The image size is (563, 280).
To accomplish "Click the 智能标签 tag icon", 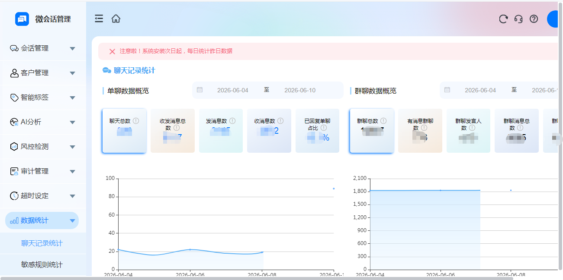I will point(14,98).
